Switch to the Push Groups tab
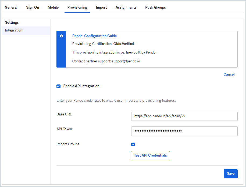 click(155, 7)
